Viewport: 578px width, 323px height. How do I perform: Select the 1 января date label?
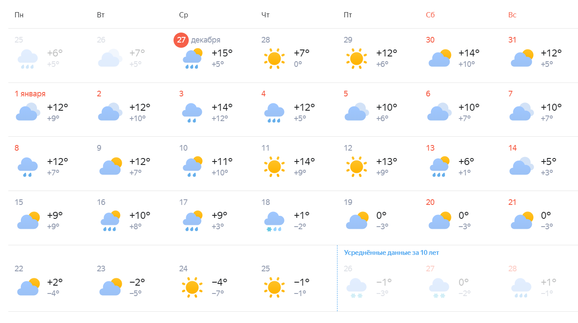pyautogui.click(x=30, y=94)
